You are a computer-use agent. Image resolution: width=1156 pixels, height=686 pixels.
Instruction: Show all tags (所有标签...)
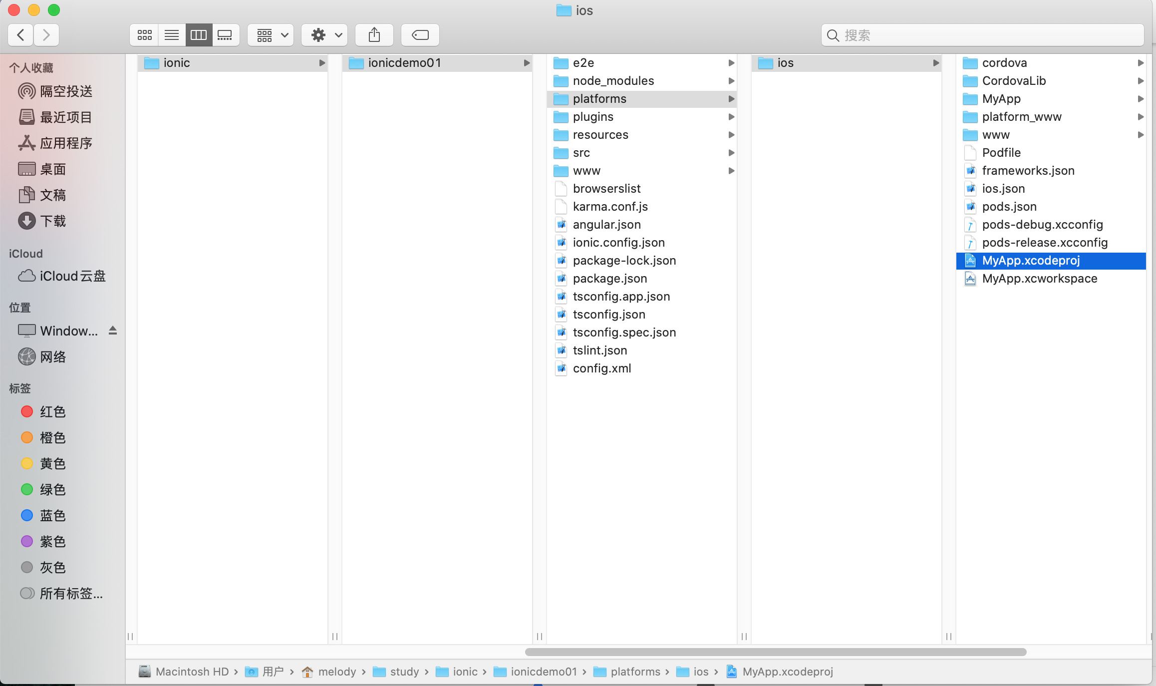tap(62, 594)
